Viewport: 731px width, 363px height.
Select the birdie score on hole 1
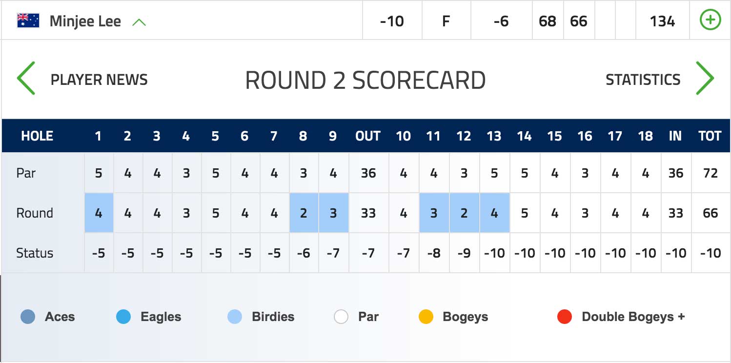pyautogui.click(x=99, y=213)
